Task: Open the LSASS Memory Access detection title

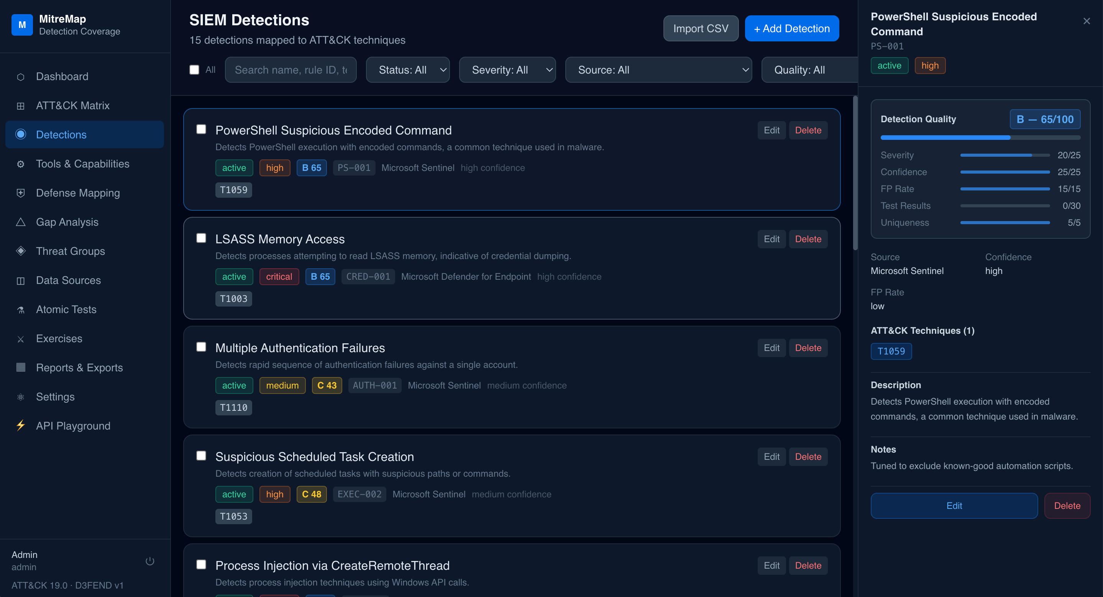Action: [x=280, y=239]
